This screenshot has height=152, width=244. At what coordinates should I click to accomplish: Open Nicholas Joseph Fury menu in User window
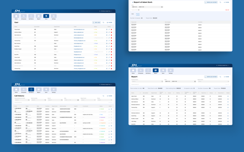point(106,11)
